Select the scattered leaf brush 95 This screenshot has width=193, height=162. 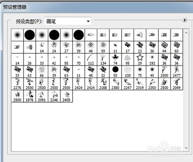point(127,59)
